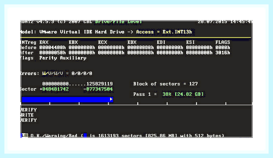Click the After row FLAGS value 3016h
Image resolution: width=273 pixels, height=158 pixels.
[x=223, y=53]
